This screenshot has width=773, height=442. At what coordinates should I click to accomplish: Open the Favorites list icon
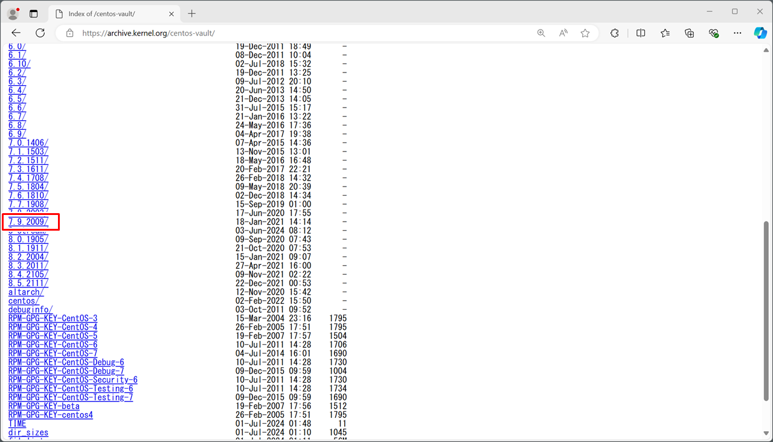[x=665, y=33]
